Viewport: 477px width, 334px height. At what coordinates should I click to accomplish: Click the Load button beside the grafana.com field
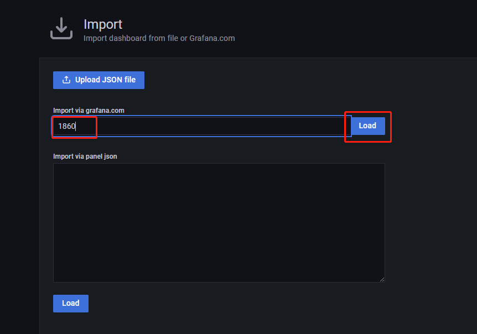click(x=367, y=126)
